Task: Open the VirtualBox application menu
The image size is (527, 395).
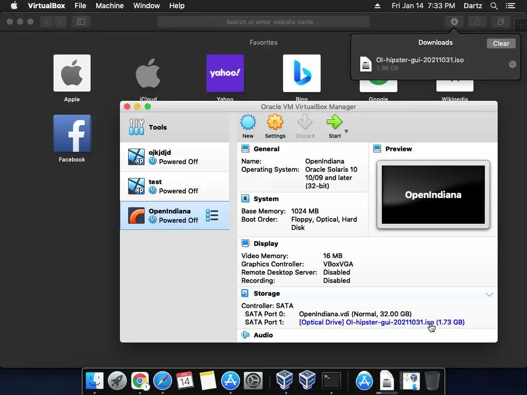Action: tap(46, 6)
